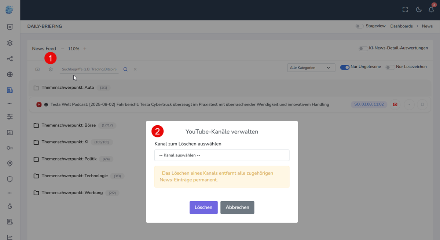This screenshot has height=240, width=440.
Task: Click the add YouTube channel icon
Action: coord(37,69)
